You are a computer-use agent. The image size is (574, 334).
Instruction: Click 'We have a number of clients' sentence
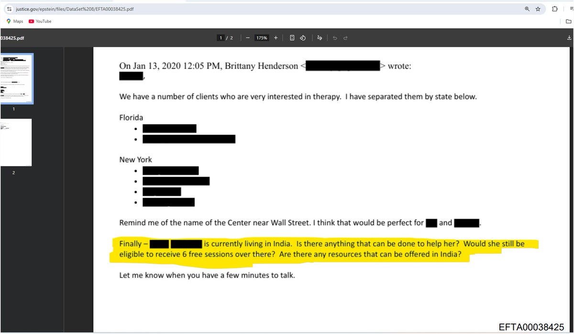click(x=298, y=97)
